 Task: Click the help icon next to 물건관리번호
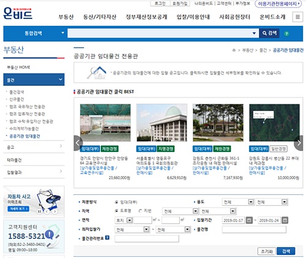(x=107, y=238)
